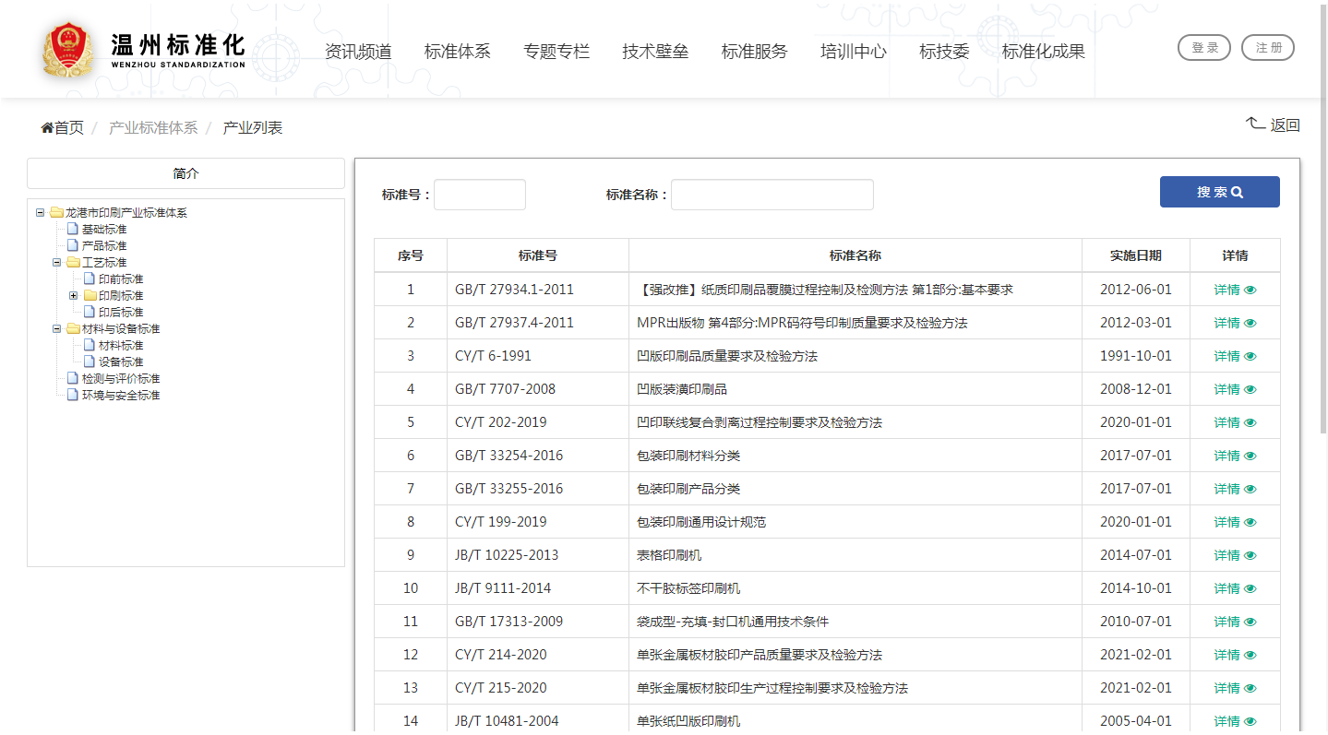The image size is (1328, 735).
Task: Collapse the 材料与设备标准 tree node
Action: coord(56,329)
